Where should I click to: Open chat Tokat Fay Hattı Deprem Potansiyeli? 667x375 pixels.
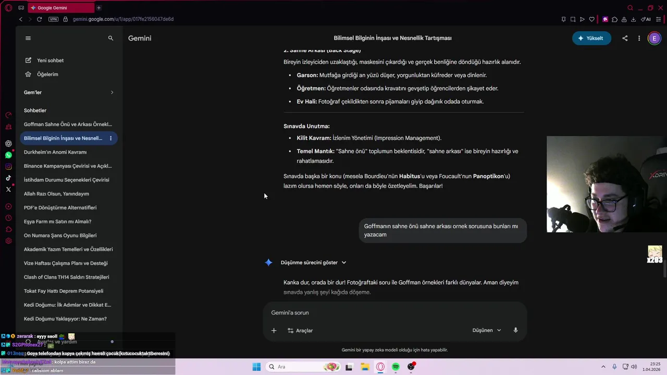coord(64,291)
